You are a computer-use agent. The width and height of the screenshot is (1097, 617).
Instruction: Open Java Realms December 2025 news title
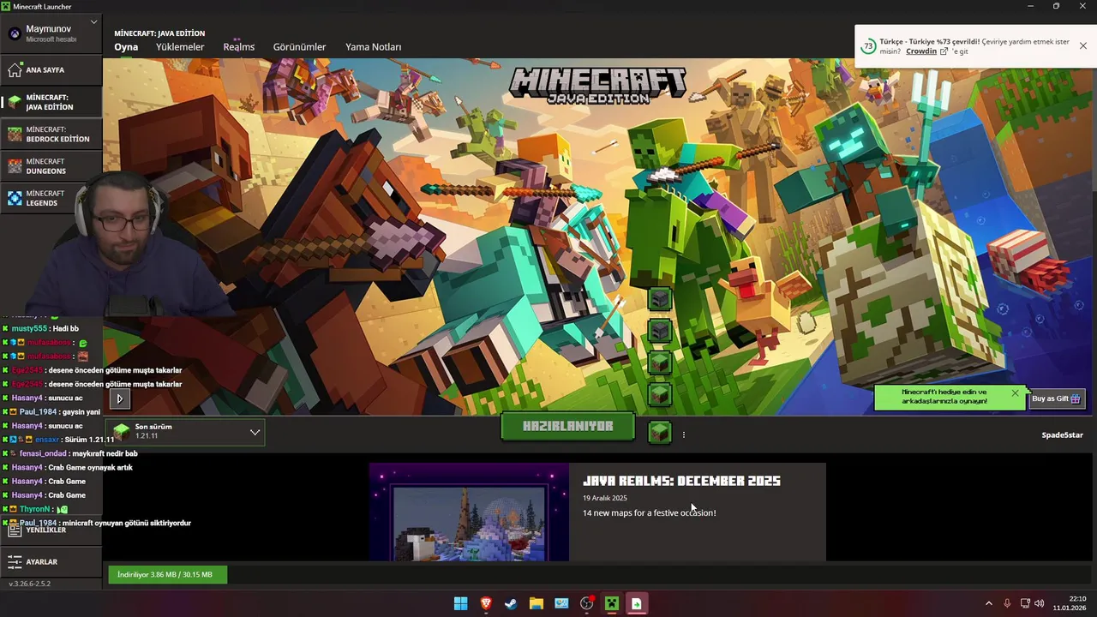click(681, 482)
